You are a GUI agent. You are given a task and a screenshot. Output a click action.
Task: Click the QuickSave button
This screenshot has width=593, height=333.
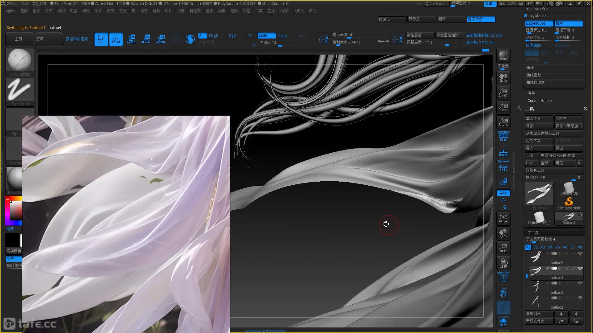(434, 4)
